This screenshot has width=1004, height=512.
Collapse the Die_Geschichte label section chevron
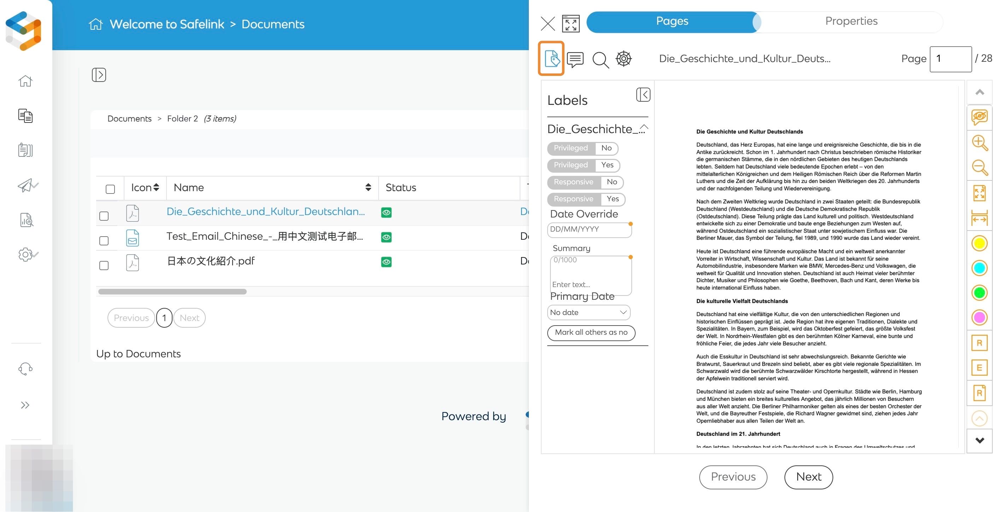(x=643, y=127)
